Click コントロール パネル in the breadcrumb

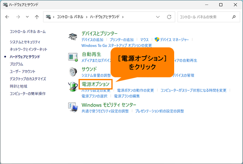(x=70, y=17)
